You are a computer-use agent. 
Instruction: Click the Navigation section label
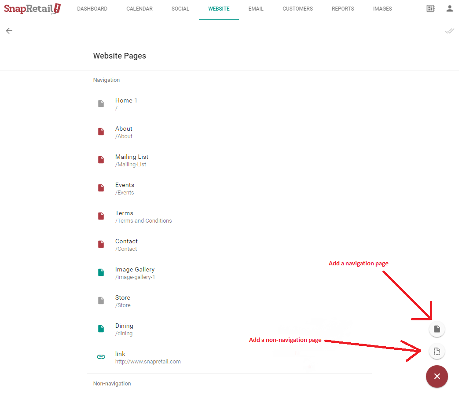106,80
